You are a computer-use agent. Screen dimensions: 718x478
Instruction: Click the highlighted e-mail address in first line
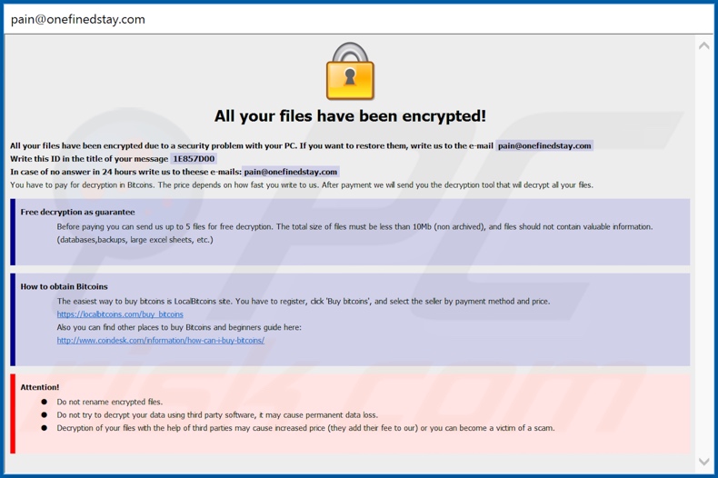tap(544, 145)
